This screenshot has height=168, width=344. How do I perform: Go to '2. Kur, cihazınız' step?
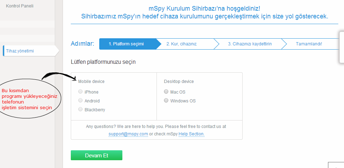pyautogui.click(x=181, y=44)
